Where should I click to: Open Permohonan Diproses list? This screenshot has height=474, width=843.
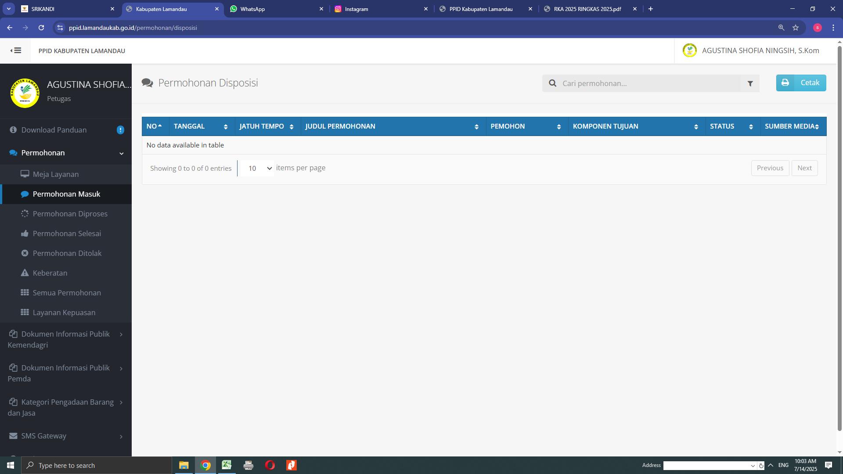click(x=66, y=214)
